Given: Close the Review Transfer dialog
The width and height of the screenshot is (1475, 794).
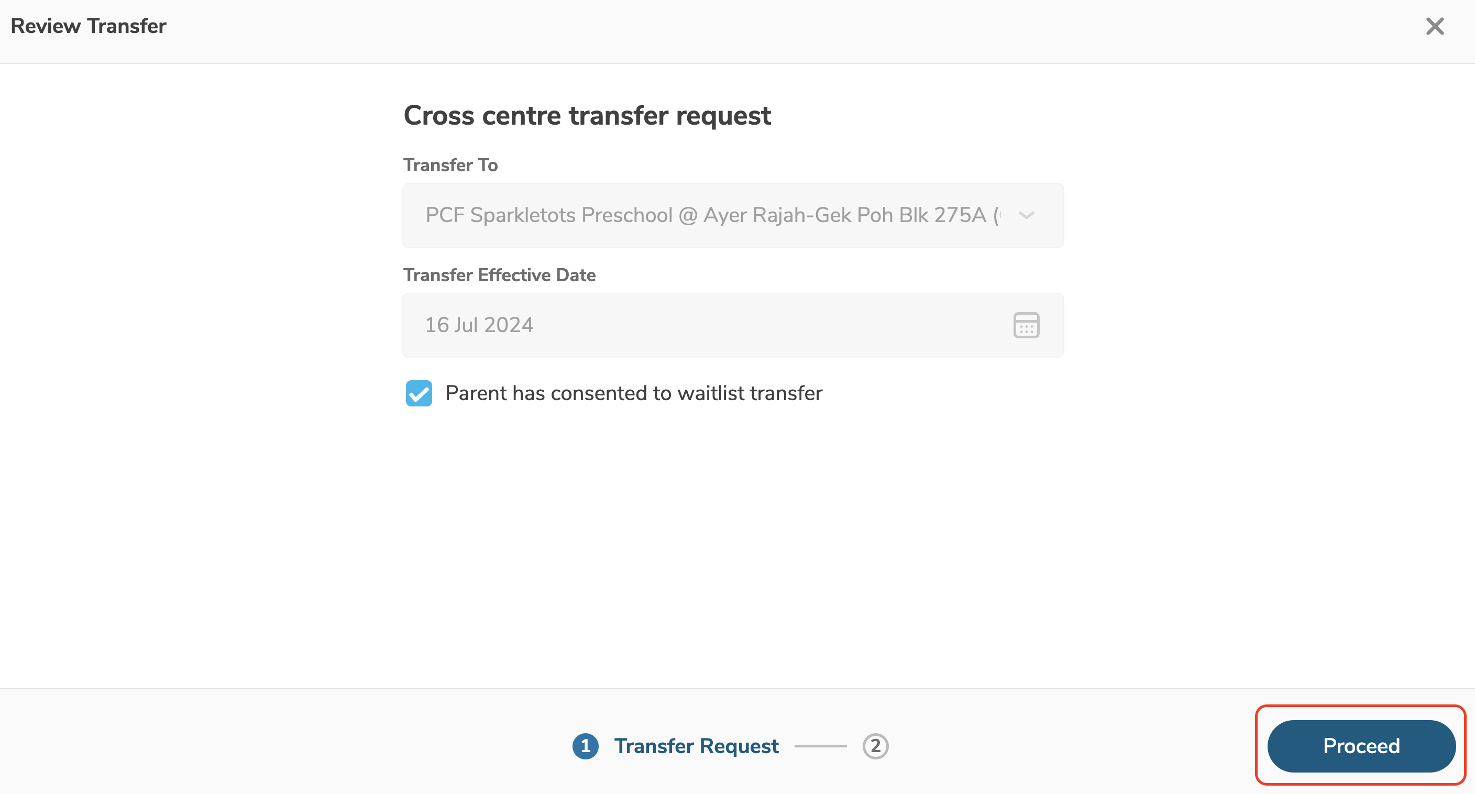Looking at the screenshot, I should 1434,26.
